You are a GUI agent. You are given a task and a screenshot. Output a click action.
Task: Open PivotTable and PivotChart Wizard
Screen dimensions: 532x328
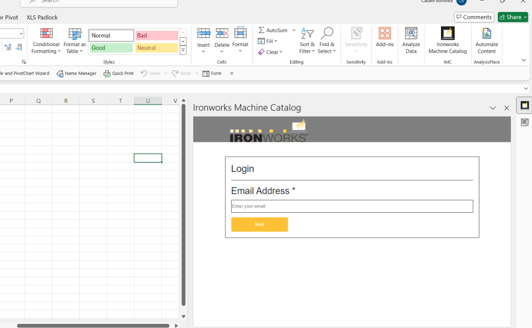(x=24, y=73)
